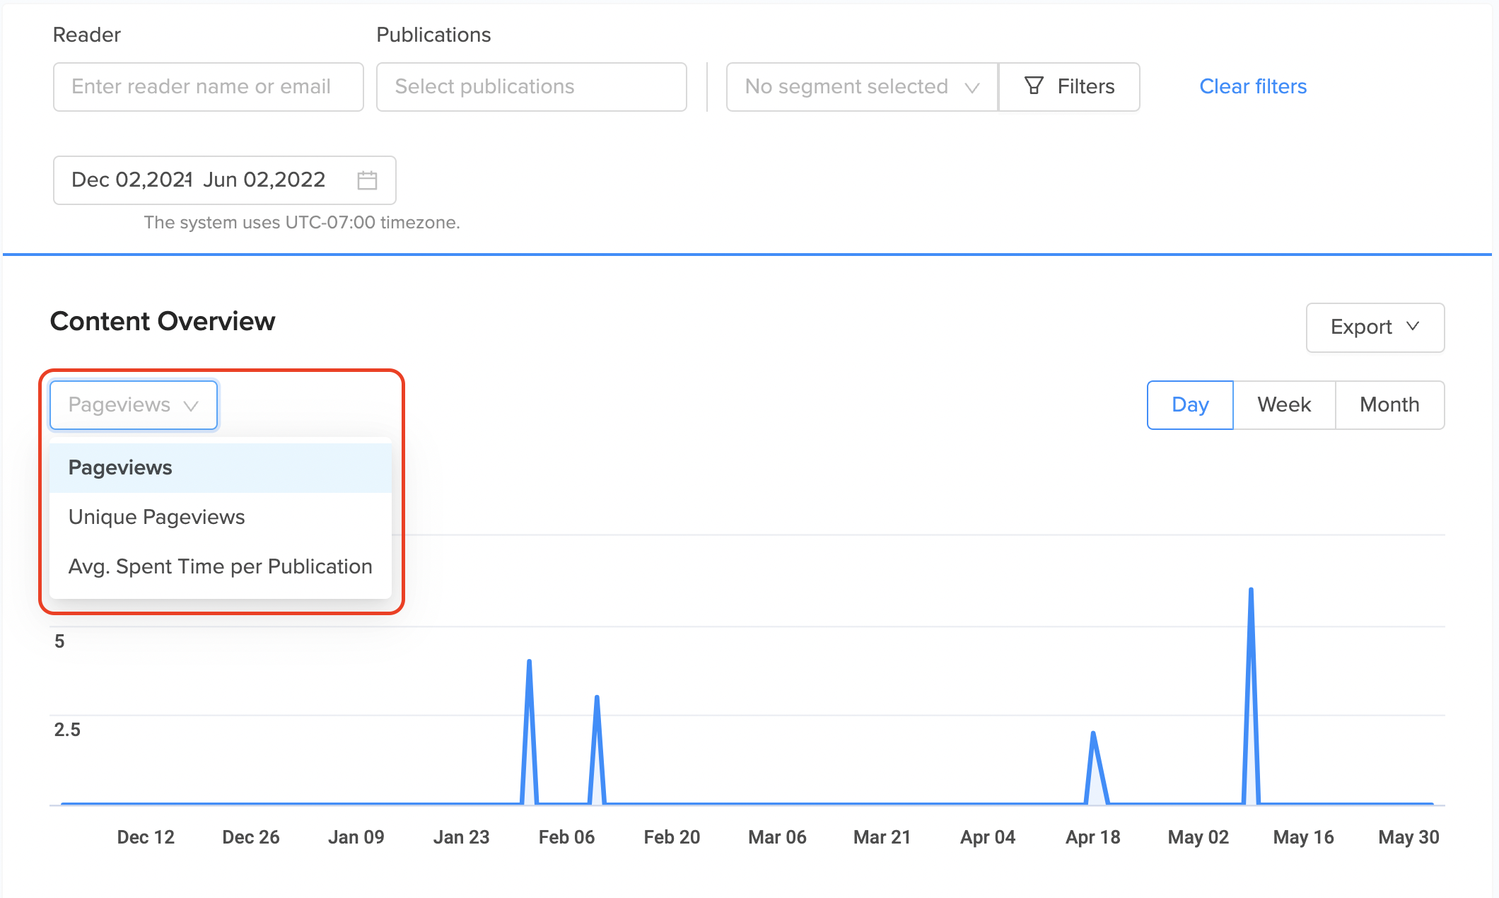Click the Pageviews dropdown chevron
Screen dimensions: 1499x898
(x=190, y=406)
